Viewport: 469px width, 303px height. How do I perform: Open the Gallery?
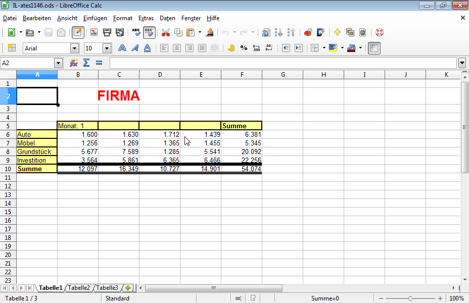350,32
